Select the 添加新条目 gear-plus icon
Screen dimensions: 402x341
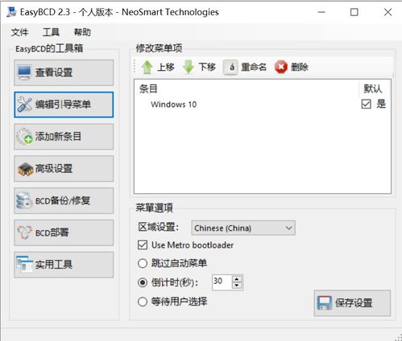[24, 137]
